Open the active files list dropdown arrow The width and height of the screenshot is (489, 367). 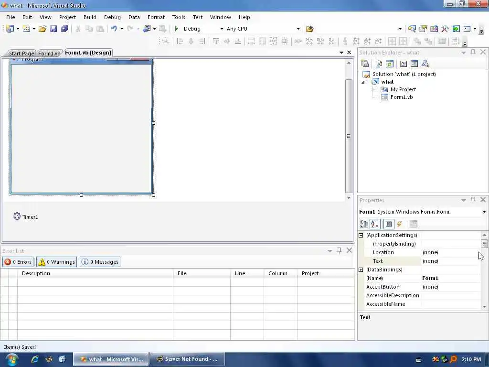coord(341,53)
